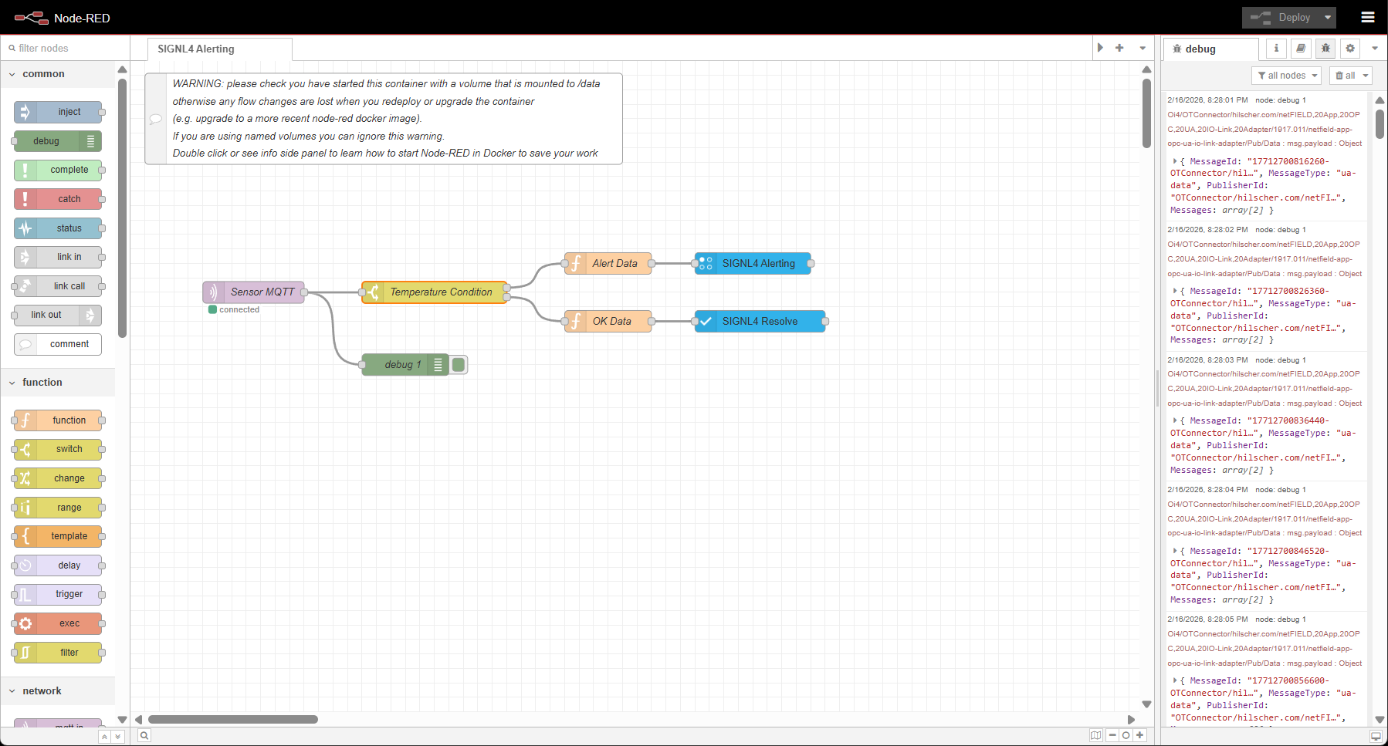
Task: Click the clear all debug messages button
Action: (x=1346, y=76)
